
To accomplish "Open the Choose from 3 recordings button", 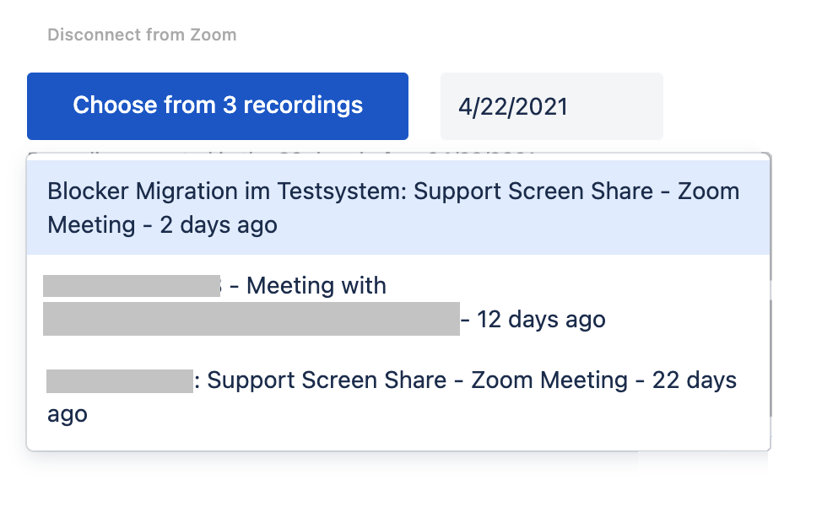I will click(218, 105).
